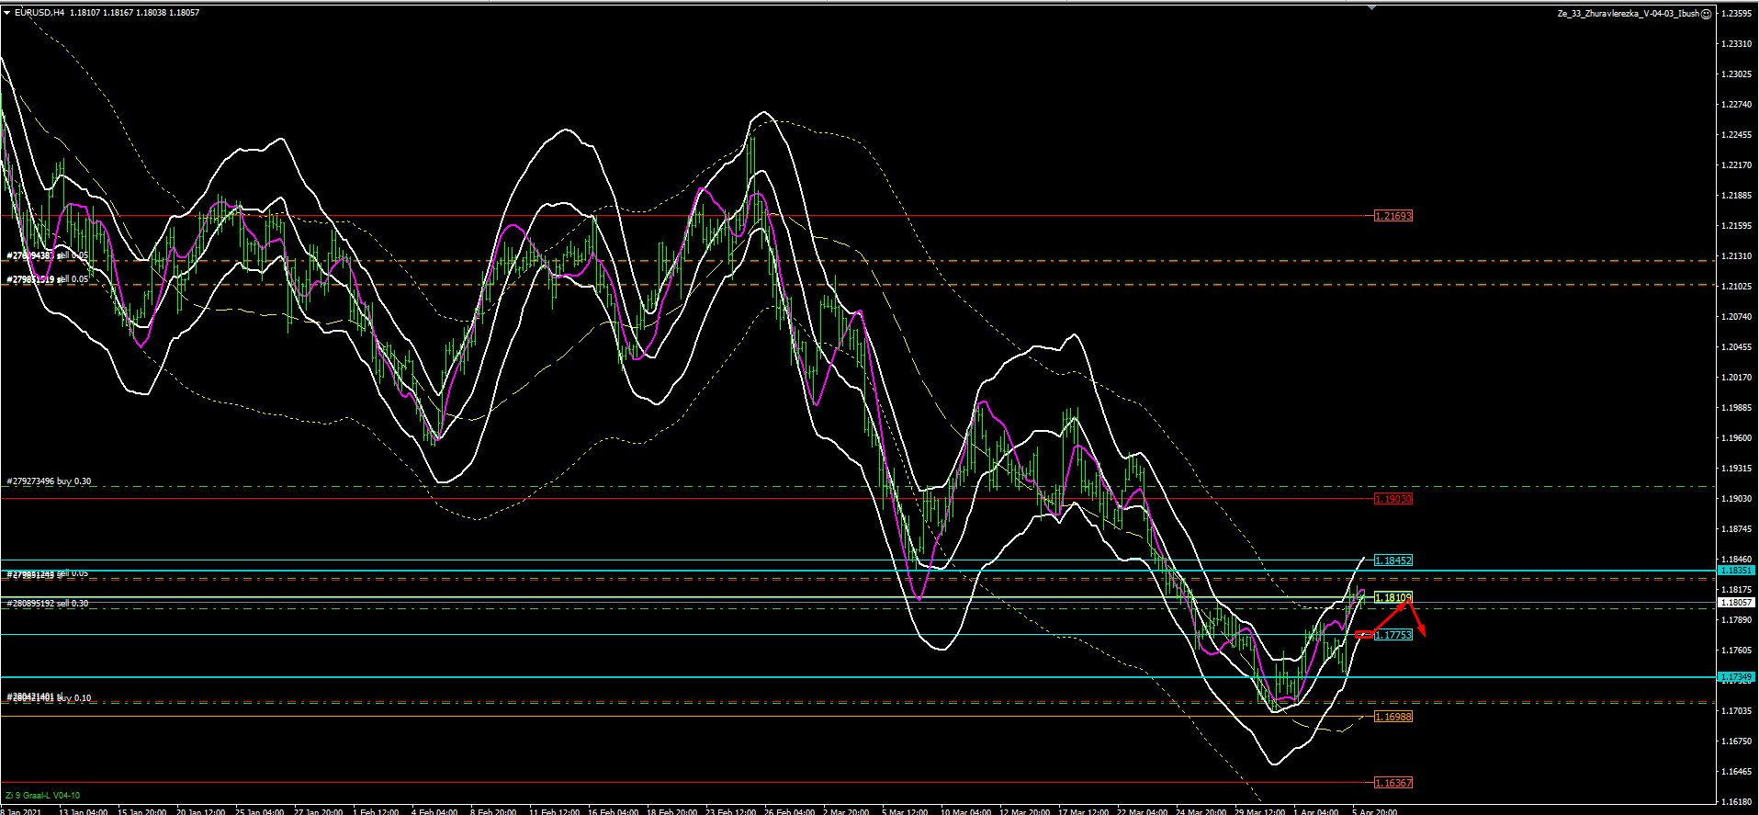Click the current price 1.18057 scale tag

click(1736, 603)
